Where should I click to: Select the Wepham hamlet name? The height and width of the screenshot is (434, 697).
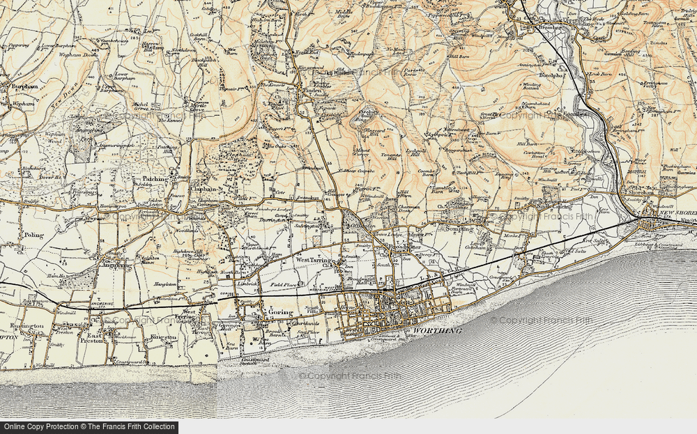[x=24, y=104]
